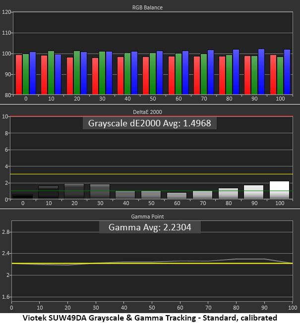
Task: Click the red limit line atop DeltaE chart
Action: tap(151, 116)
